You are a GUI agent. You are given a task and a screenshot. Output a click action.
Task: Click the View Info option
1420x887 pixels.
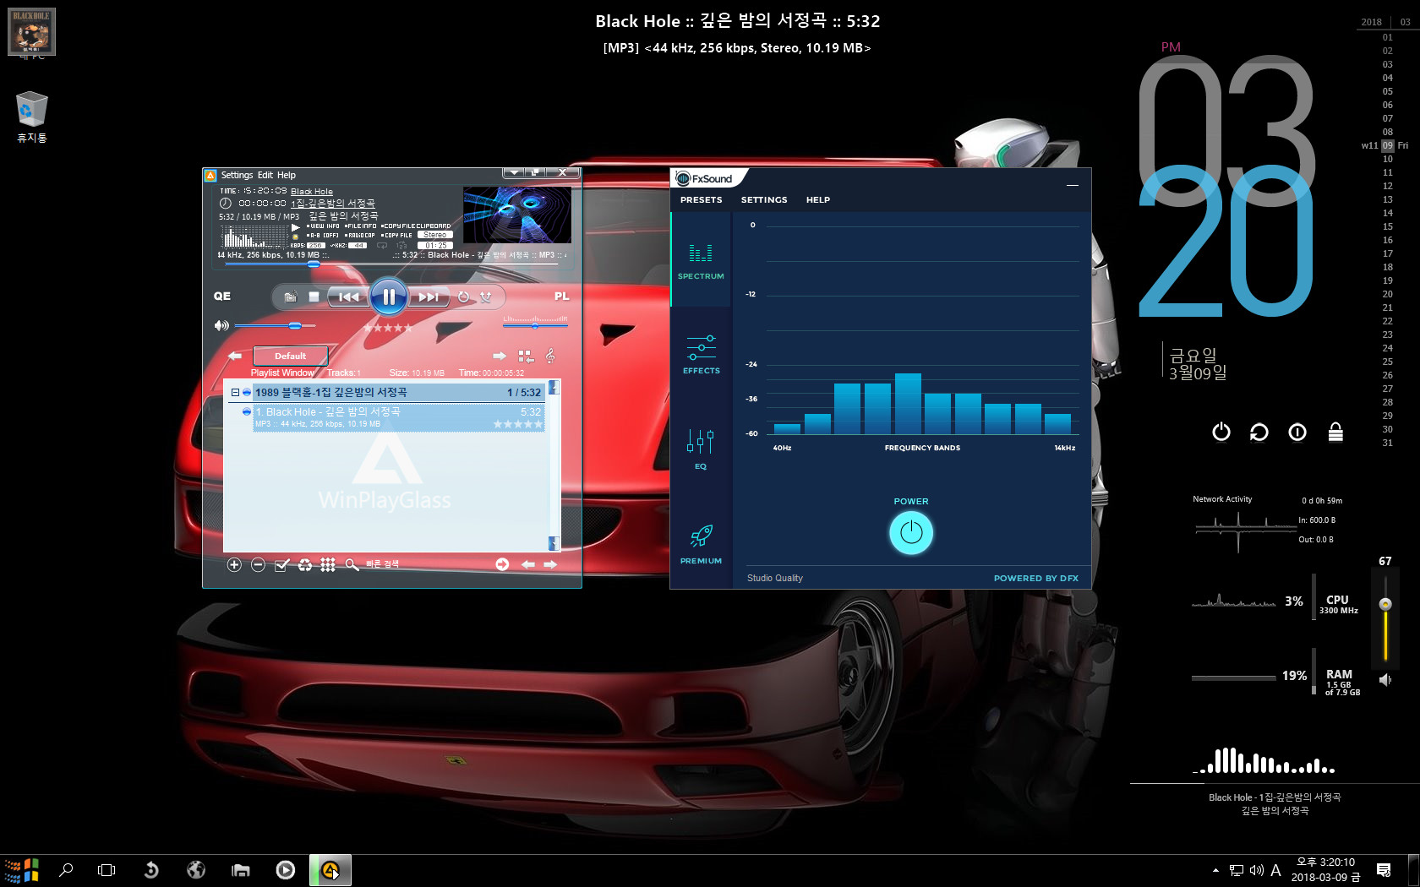[323, 226]
